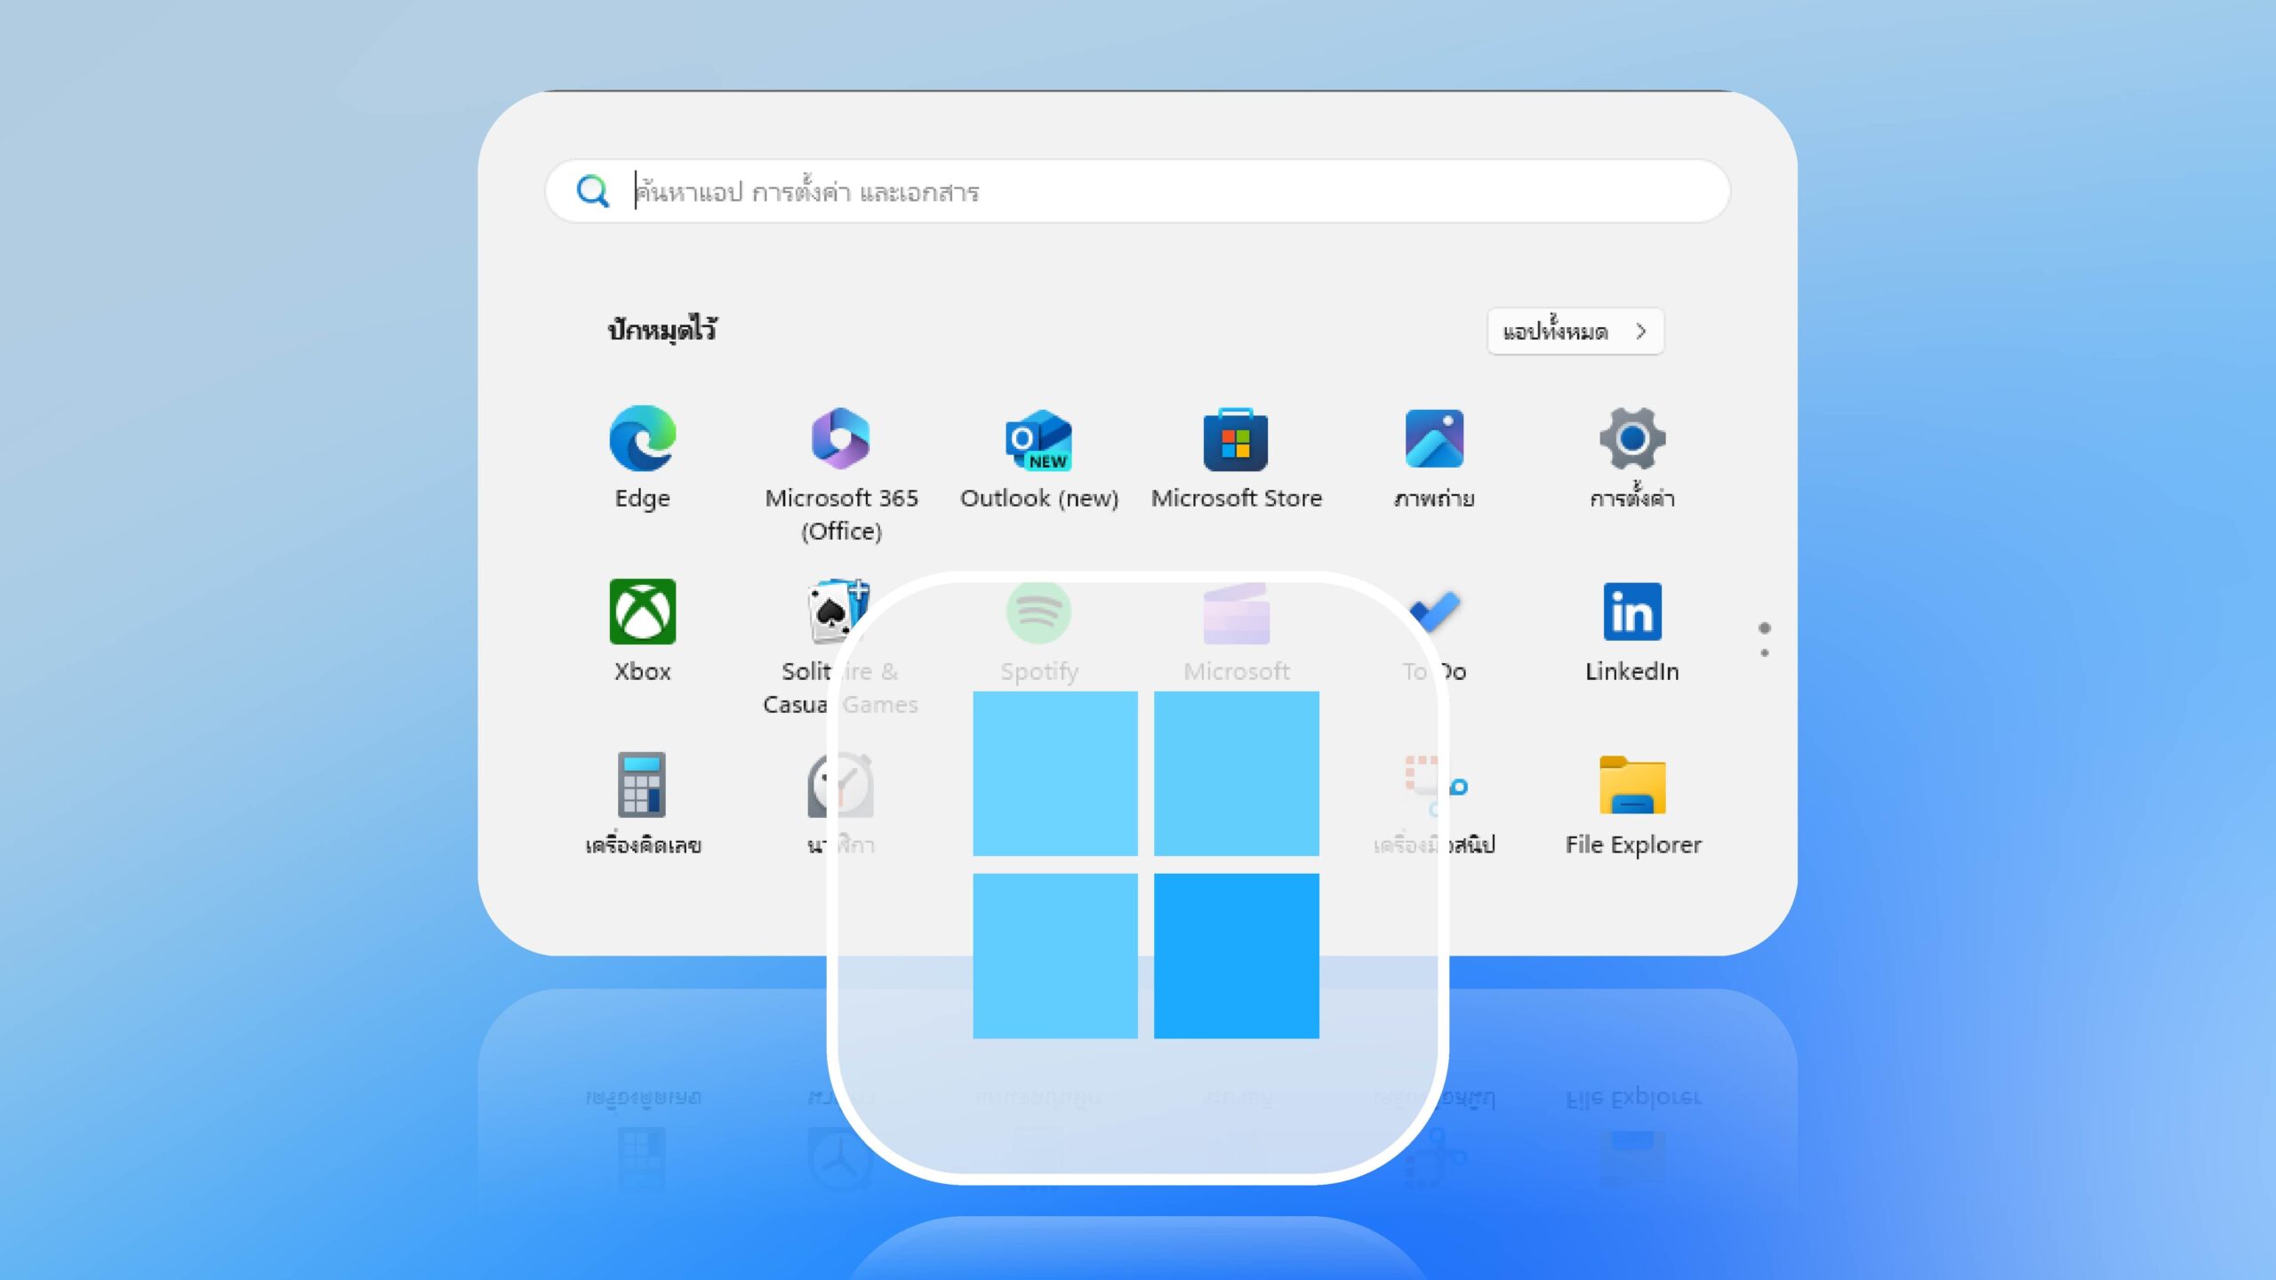Open Microsoft Store app
This screenshot has width=2276, height=1280.
coord(1235,437)
